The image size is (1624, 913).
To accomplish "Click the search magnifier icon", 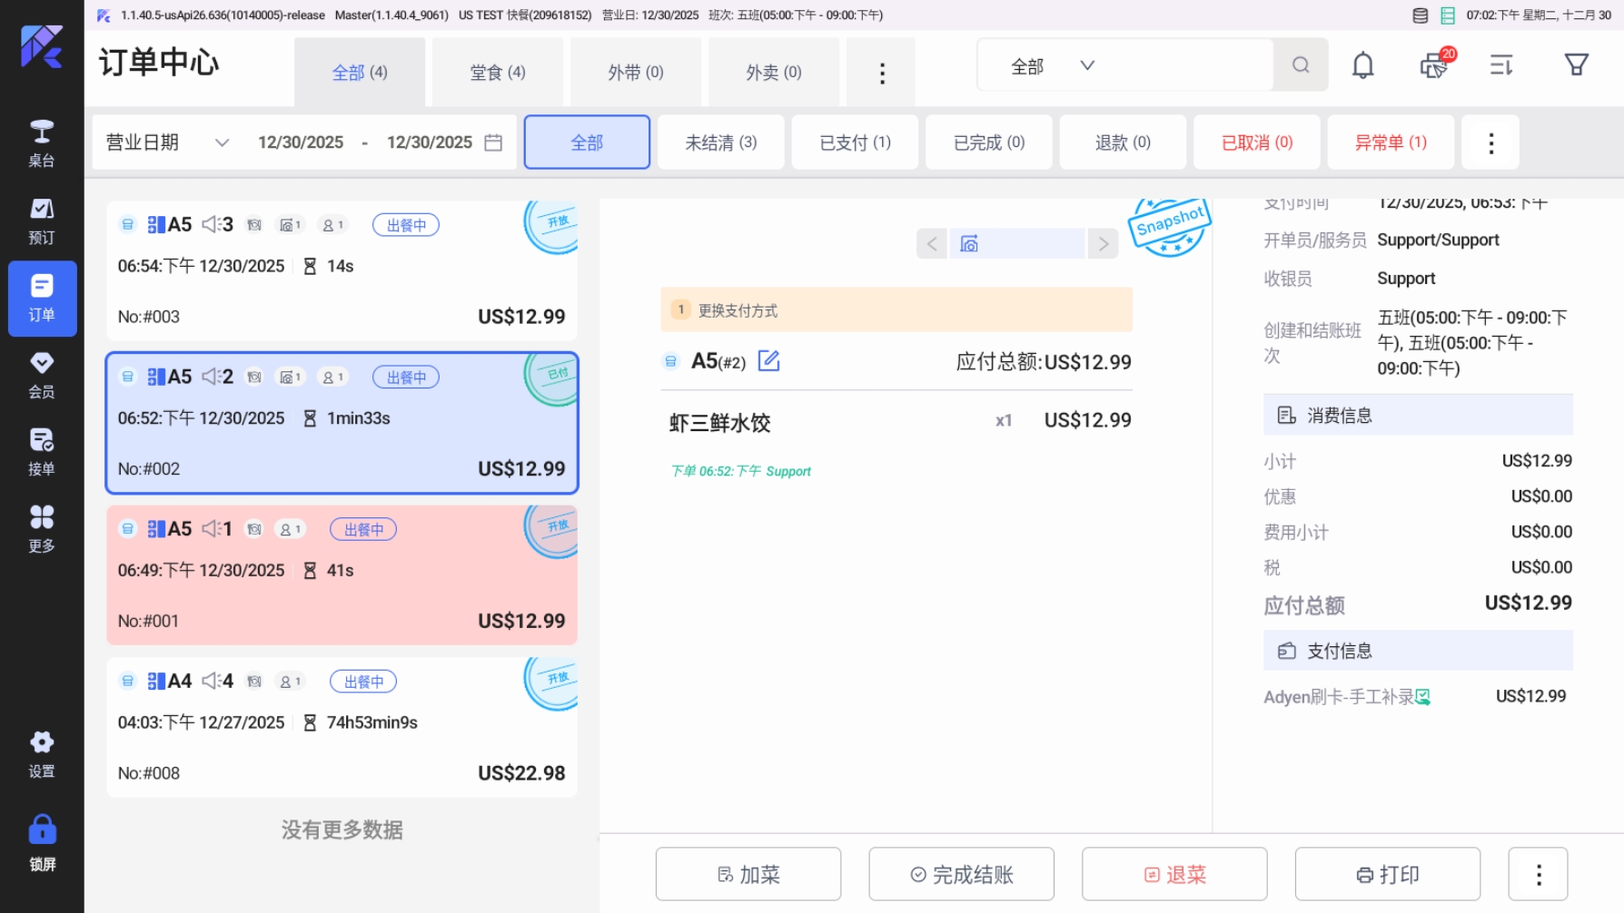I will click(x=1301, y=65).
